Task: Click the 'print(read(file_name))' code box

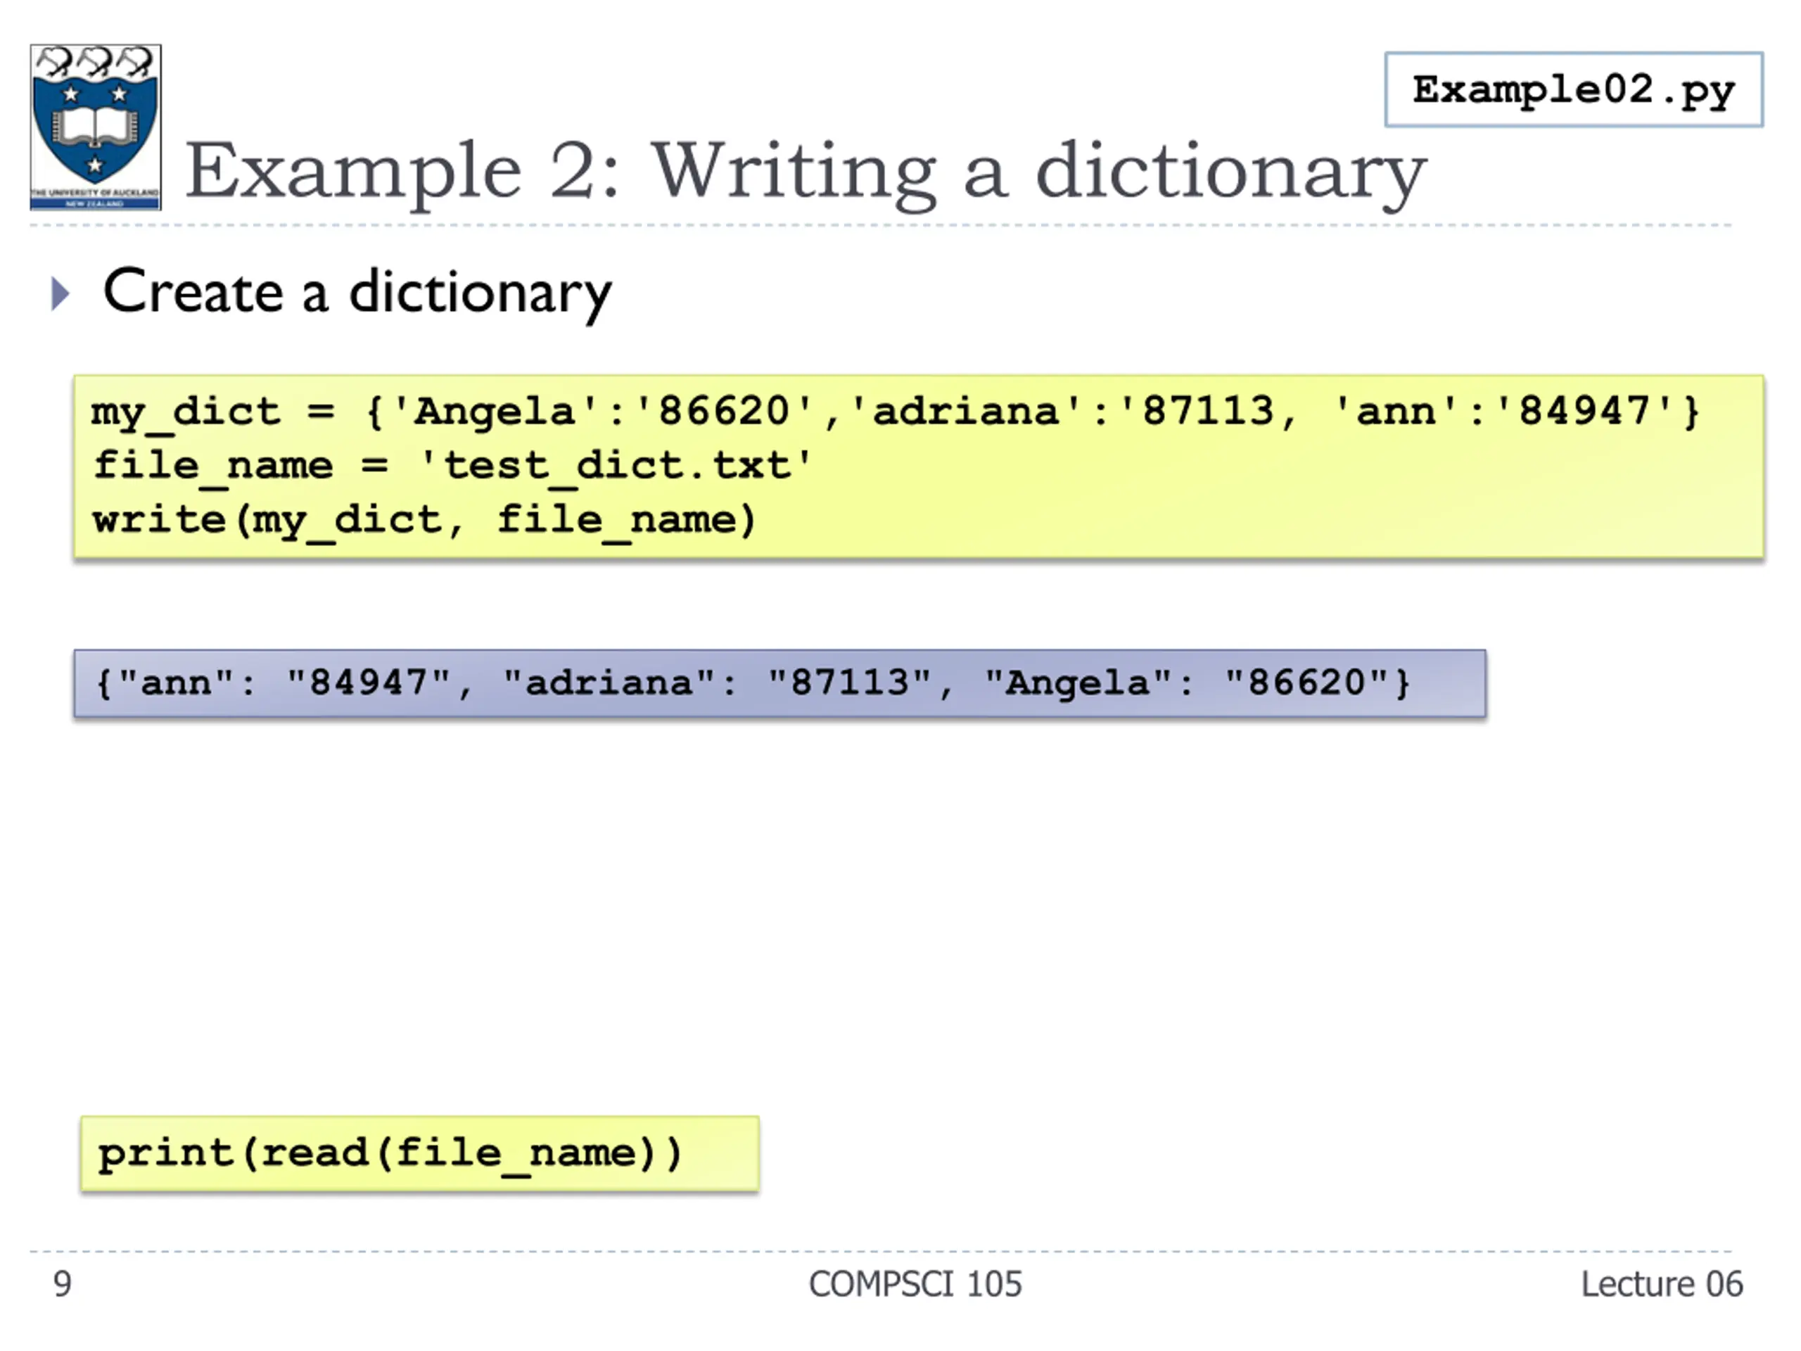Action: coord(419,1153)
